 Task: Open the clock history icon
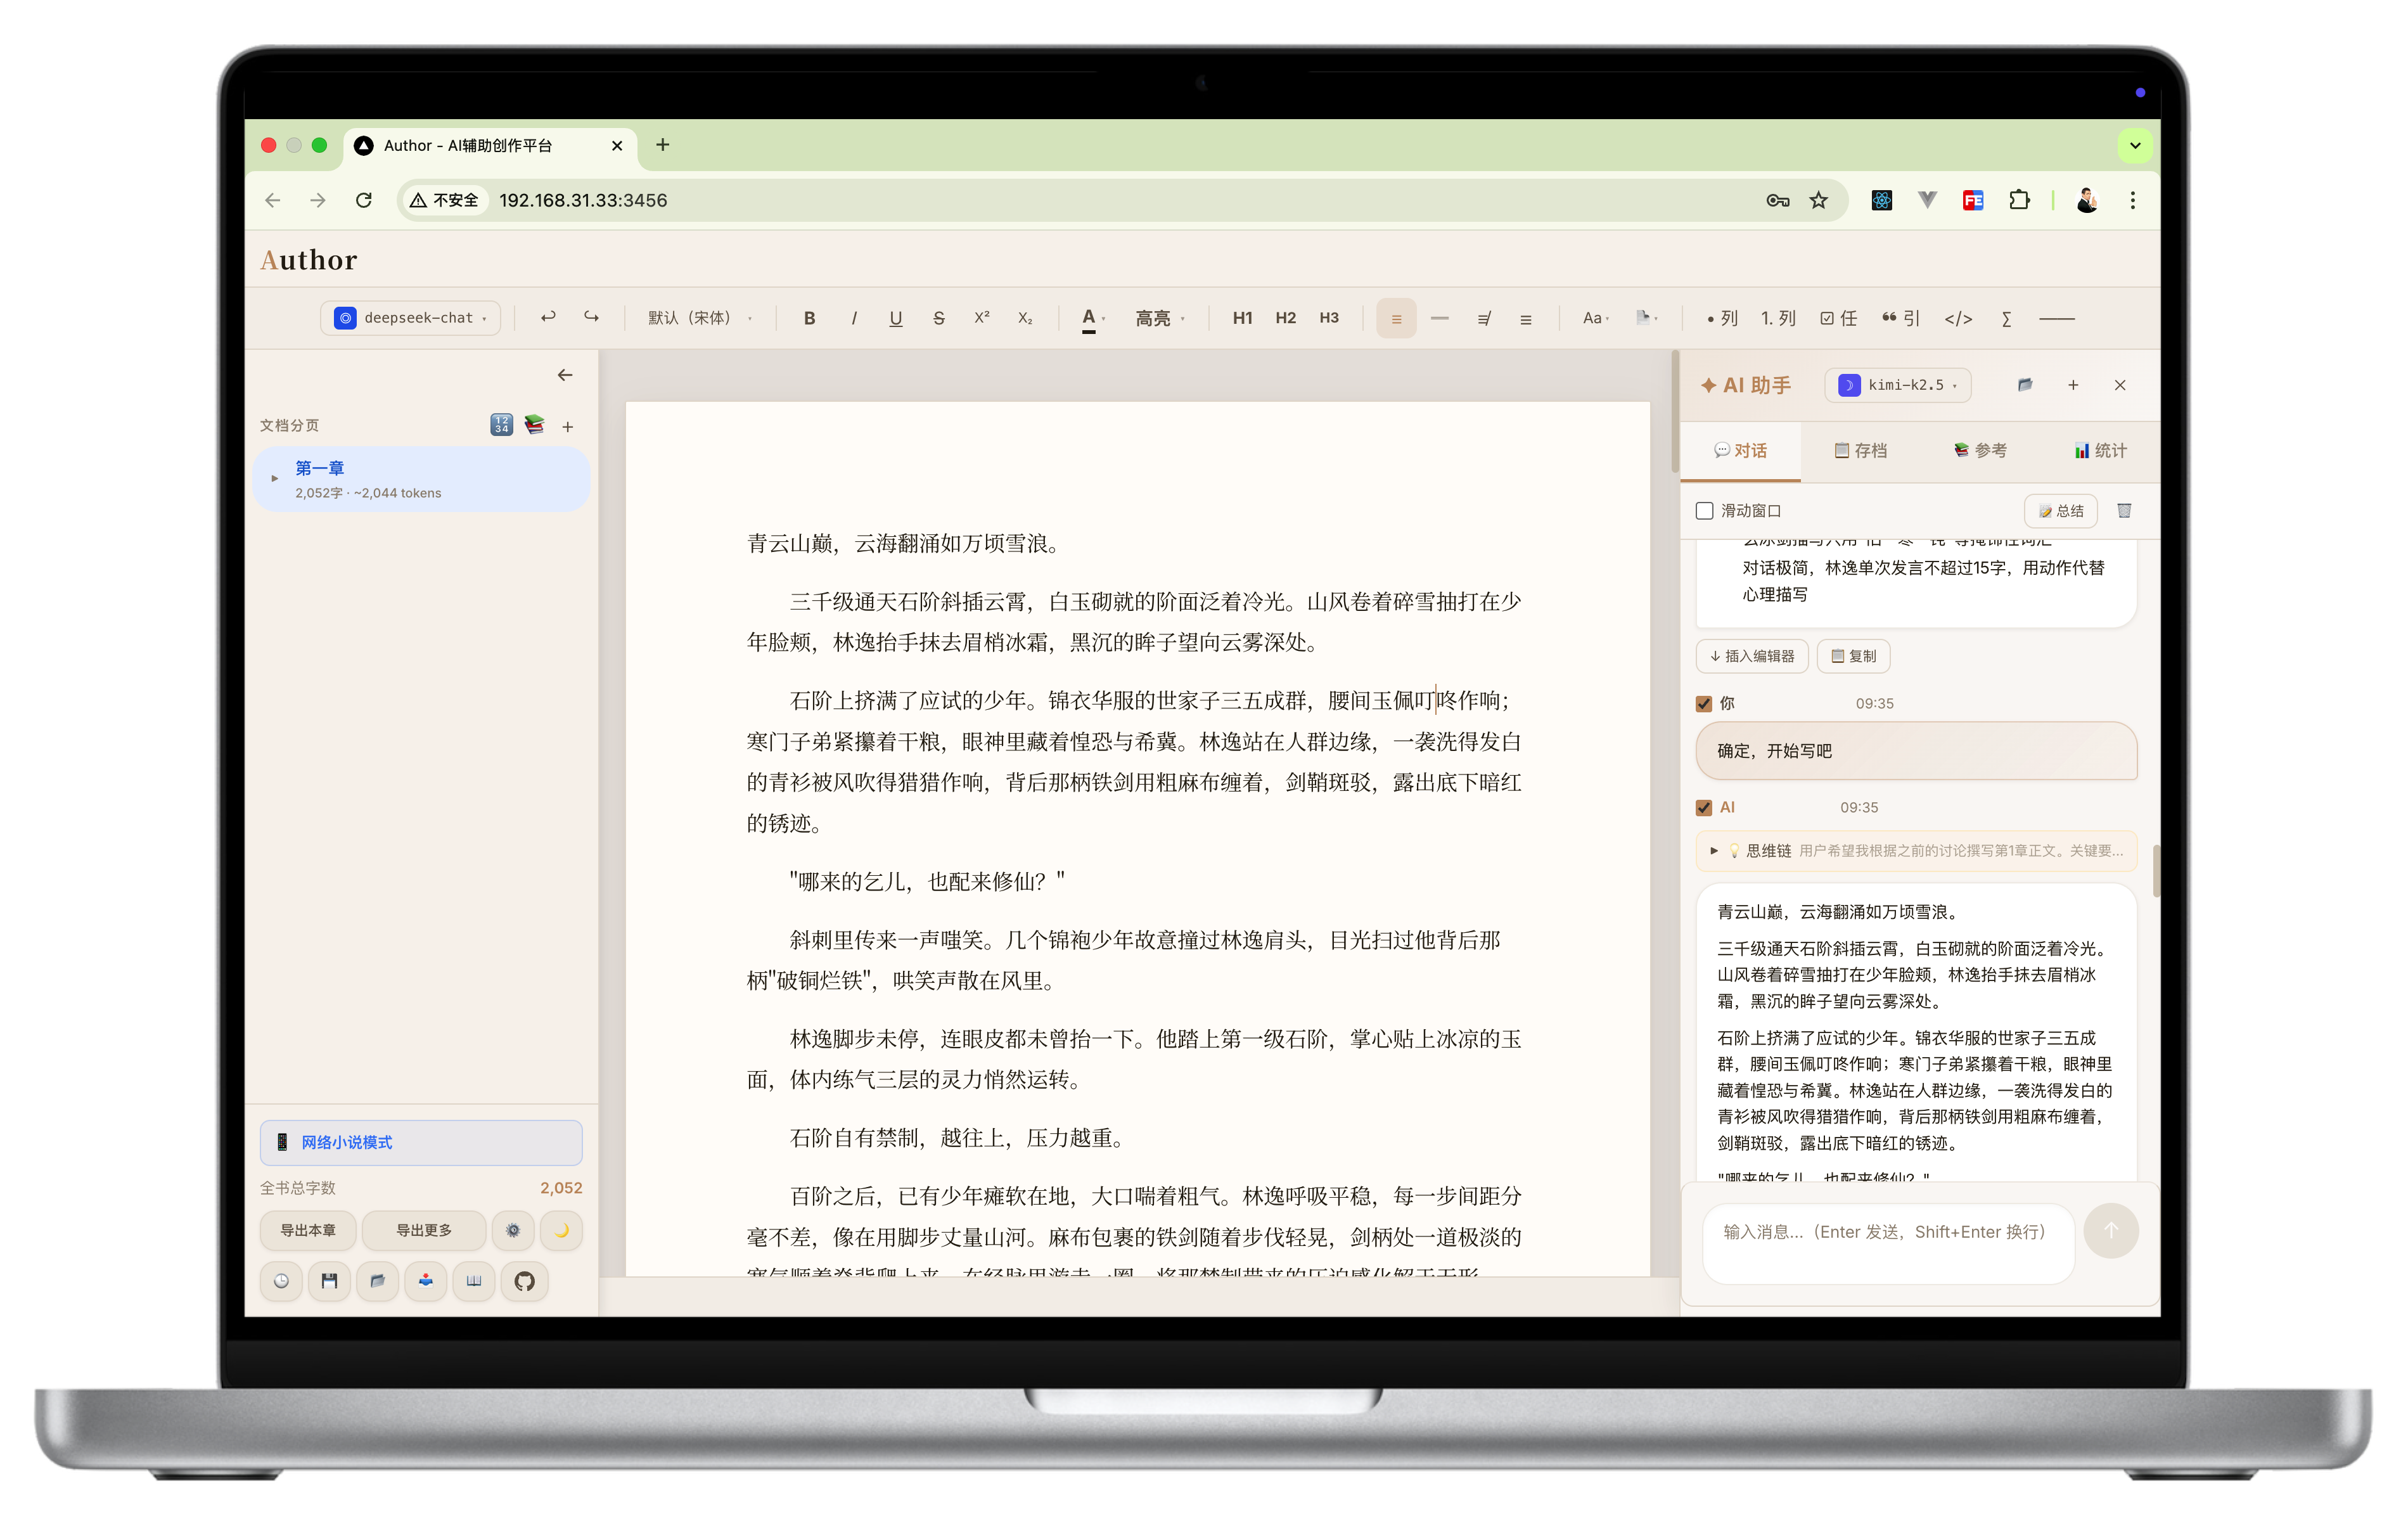tap(281, 1281)
